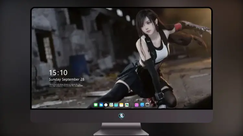Open the round Clock app in dock
243x136 pixels.
pos(106,105)
